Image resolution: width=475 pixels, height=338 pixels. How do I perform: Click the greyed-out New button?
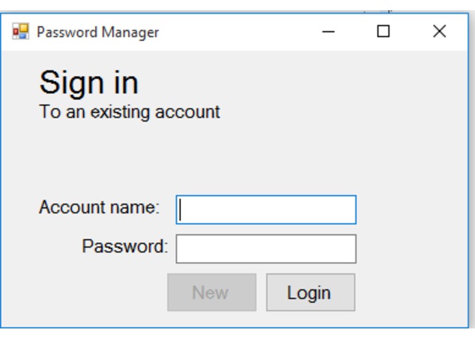coord(212,293)
